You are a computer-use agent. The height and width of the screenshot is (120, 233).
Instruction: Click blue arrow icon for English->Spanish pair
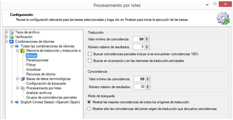click(17, 102)
